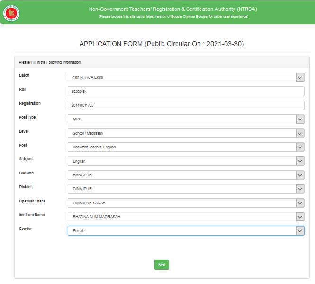The height and width of the screenshot is (284, 315).
Task: Open Assistant Teacher, English post list
Action: (186, 147)
